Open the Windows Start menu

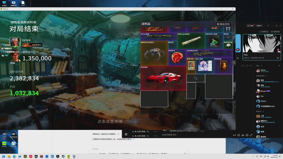coord(4,156)
